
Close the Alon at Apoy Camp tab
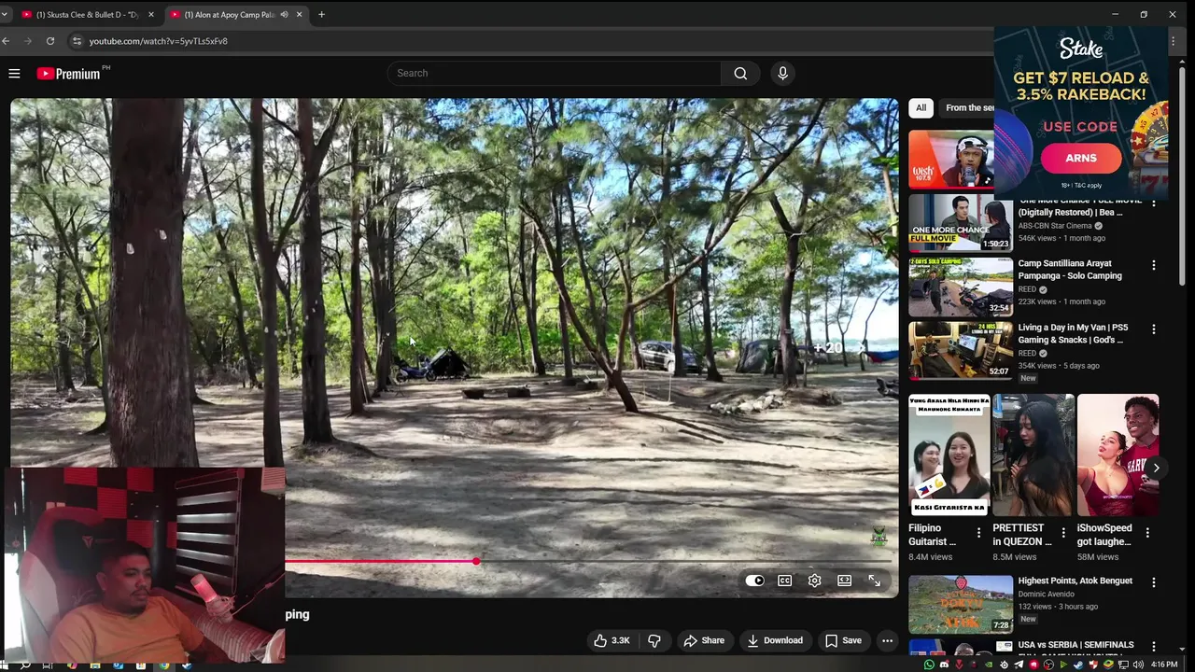(x=300, y=15)
